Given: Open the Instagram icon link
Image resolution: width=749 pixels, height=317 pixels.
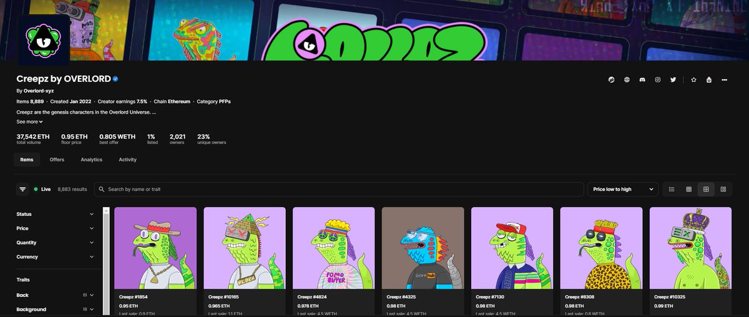Looking at the screenshot, I should coord(658,80).
